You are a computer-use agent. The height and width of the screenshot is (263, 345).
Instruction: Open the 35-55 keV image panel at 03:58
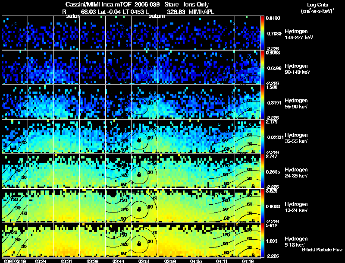click(x=170, y=136)
